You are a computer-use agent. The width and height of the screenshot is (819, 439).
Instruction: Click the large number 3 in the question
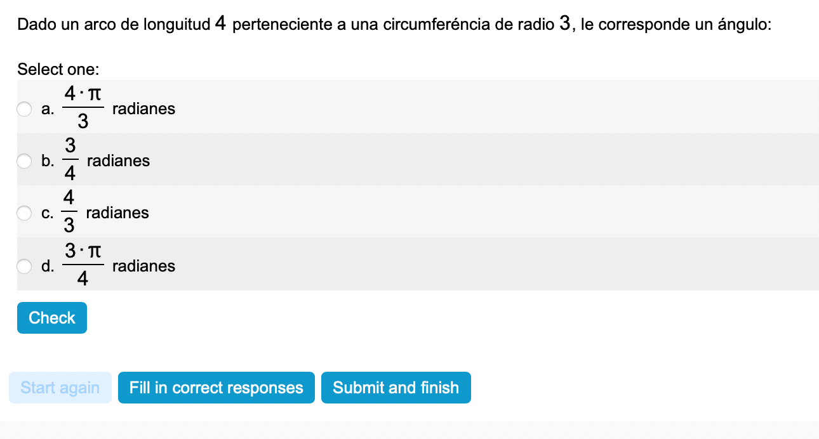566,24
